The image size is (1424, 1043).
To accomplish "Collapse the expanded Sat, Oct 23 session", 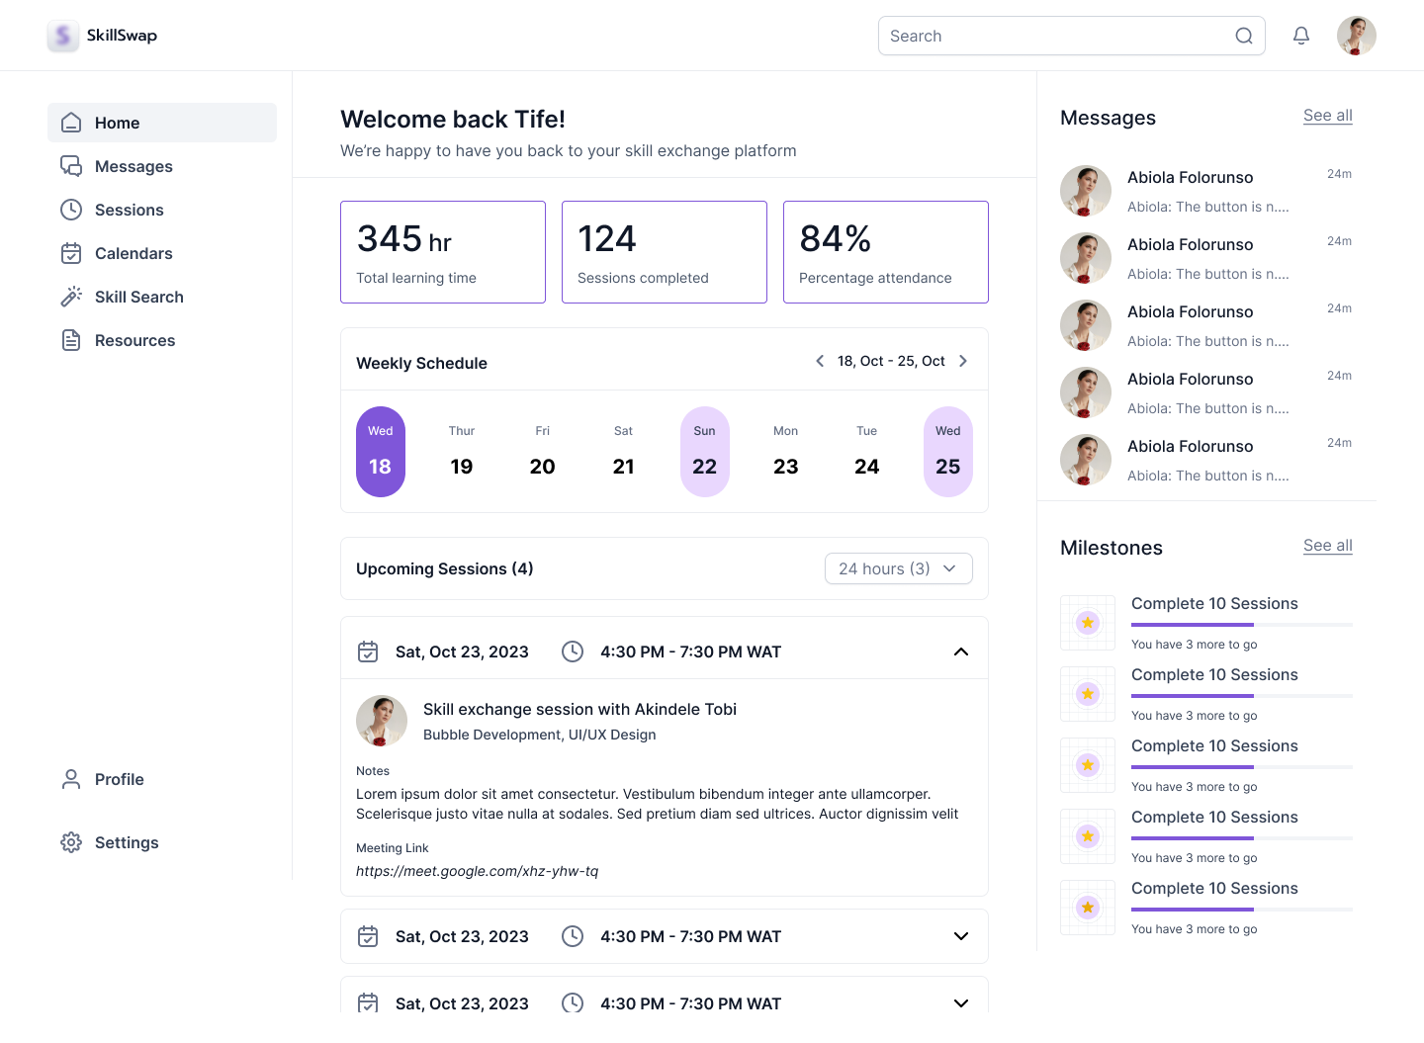I will click(x=960, y=652).
